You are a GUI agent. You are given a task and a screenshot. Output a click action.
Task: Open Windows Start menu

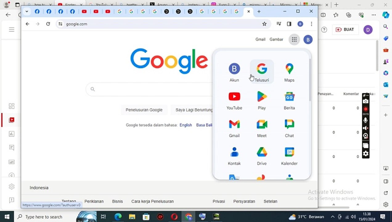(x=7, y=217)
